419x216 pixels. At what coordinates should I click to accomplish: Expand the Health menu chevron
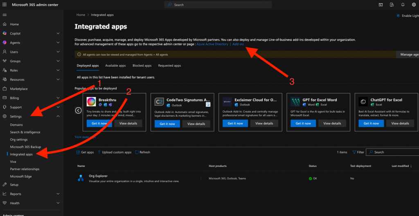(58, 203)
